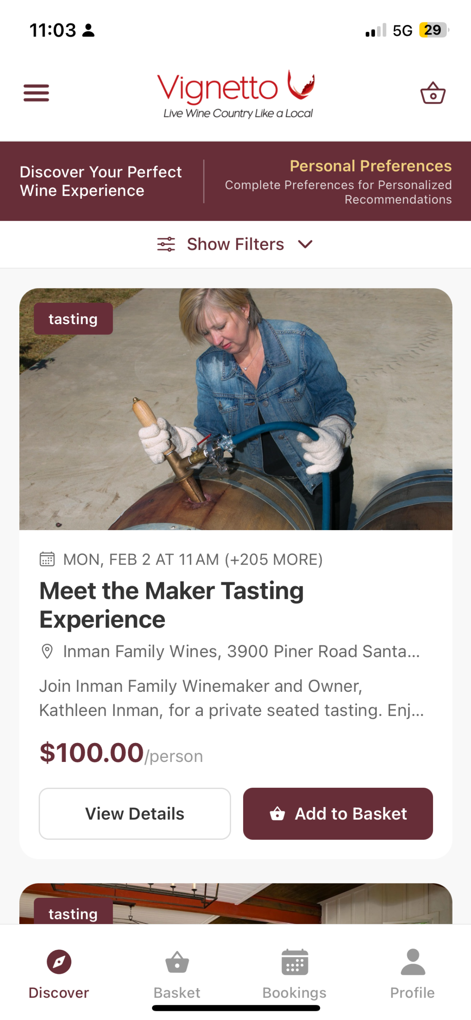Screen dimensions: 471x1020
Task: Tap the location pin icon
Action: [x=47, y=652]
